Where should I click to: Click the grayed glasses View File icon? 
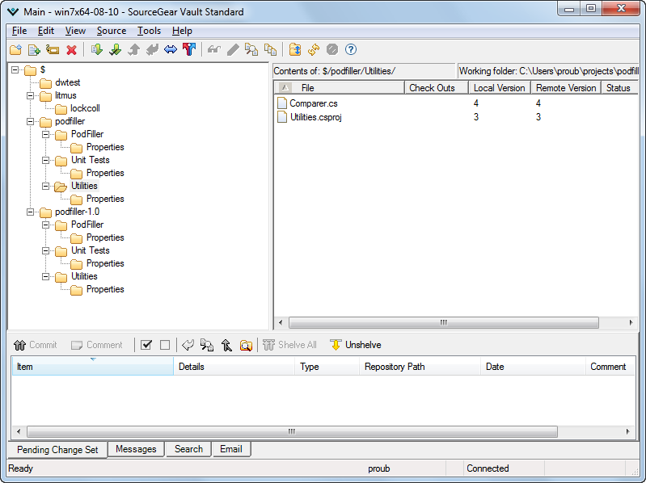(x=213, y=50)
